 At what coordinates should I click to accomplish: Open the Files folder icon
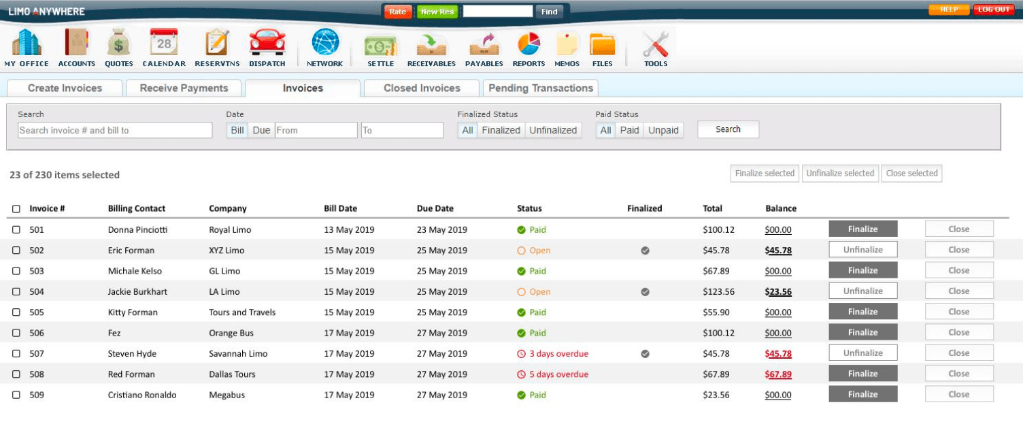602,45
